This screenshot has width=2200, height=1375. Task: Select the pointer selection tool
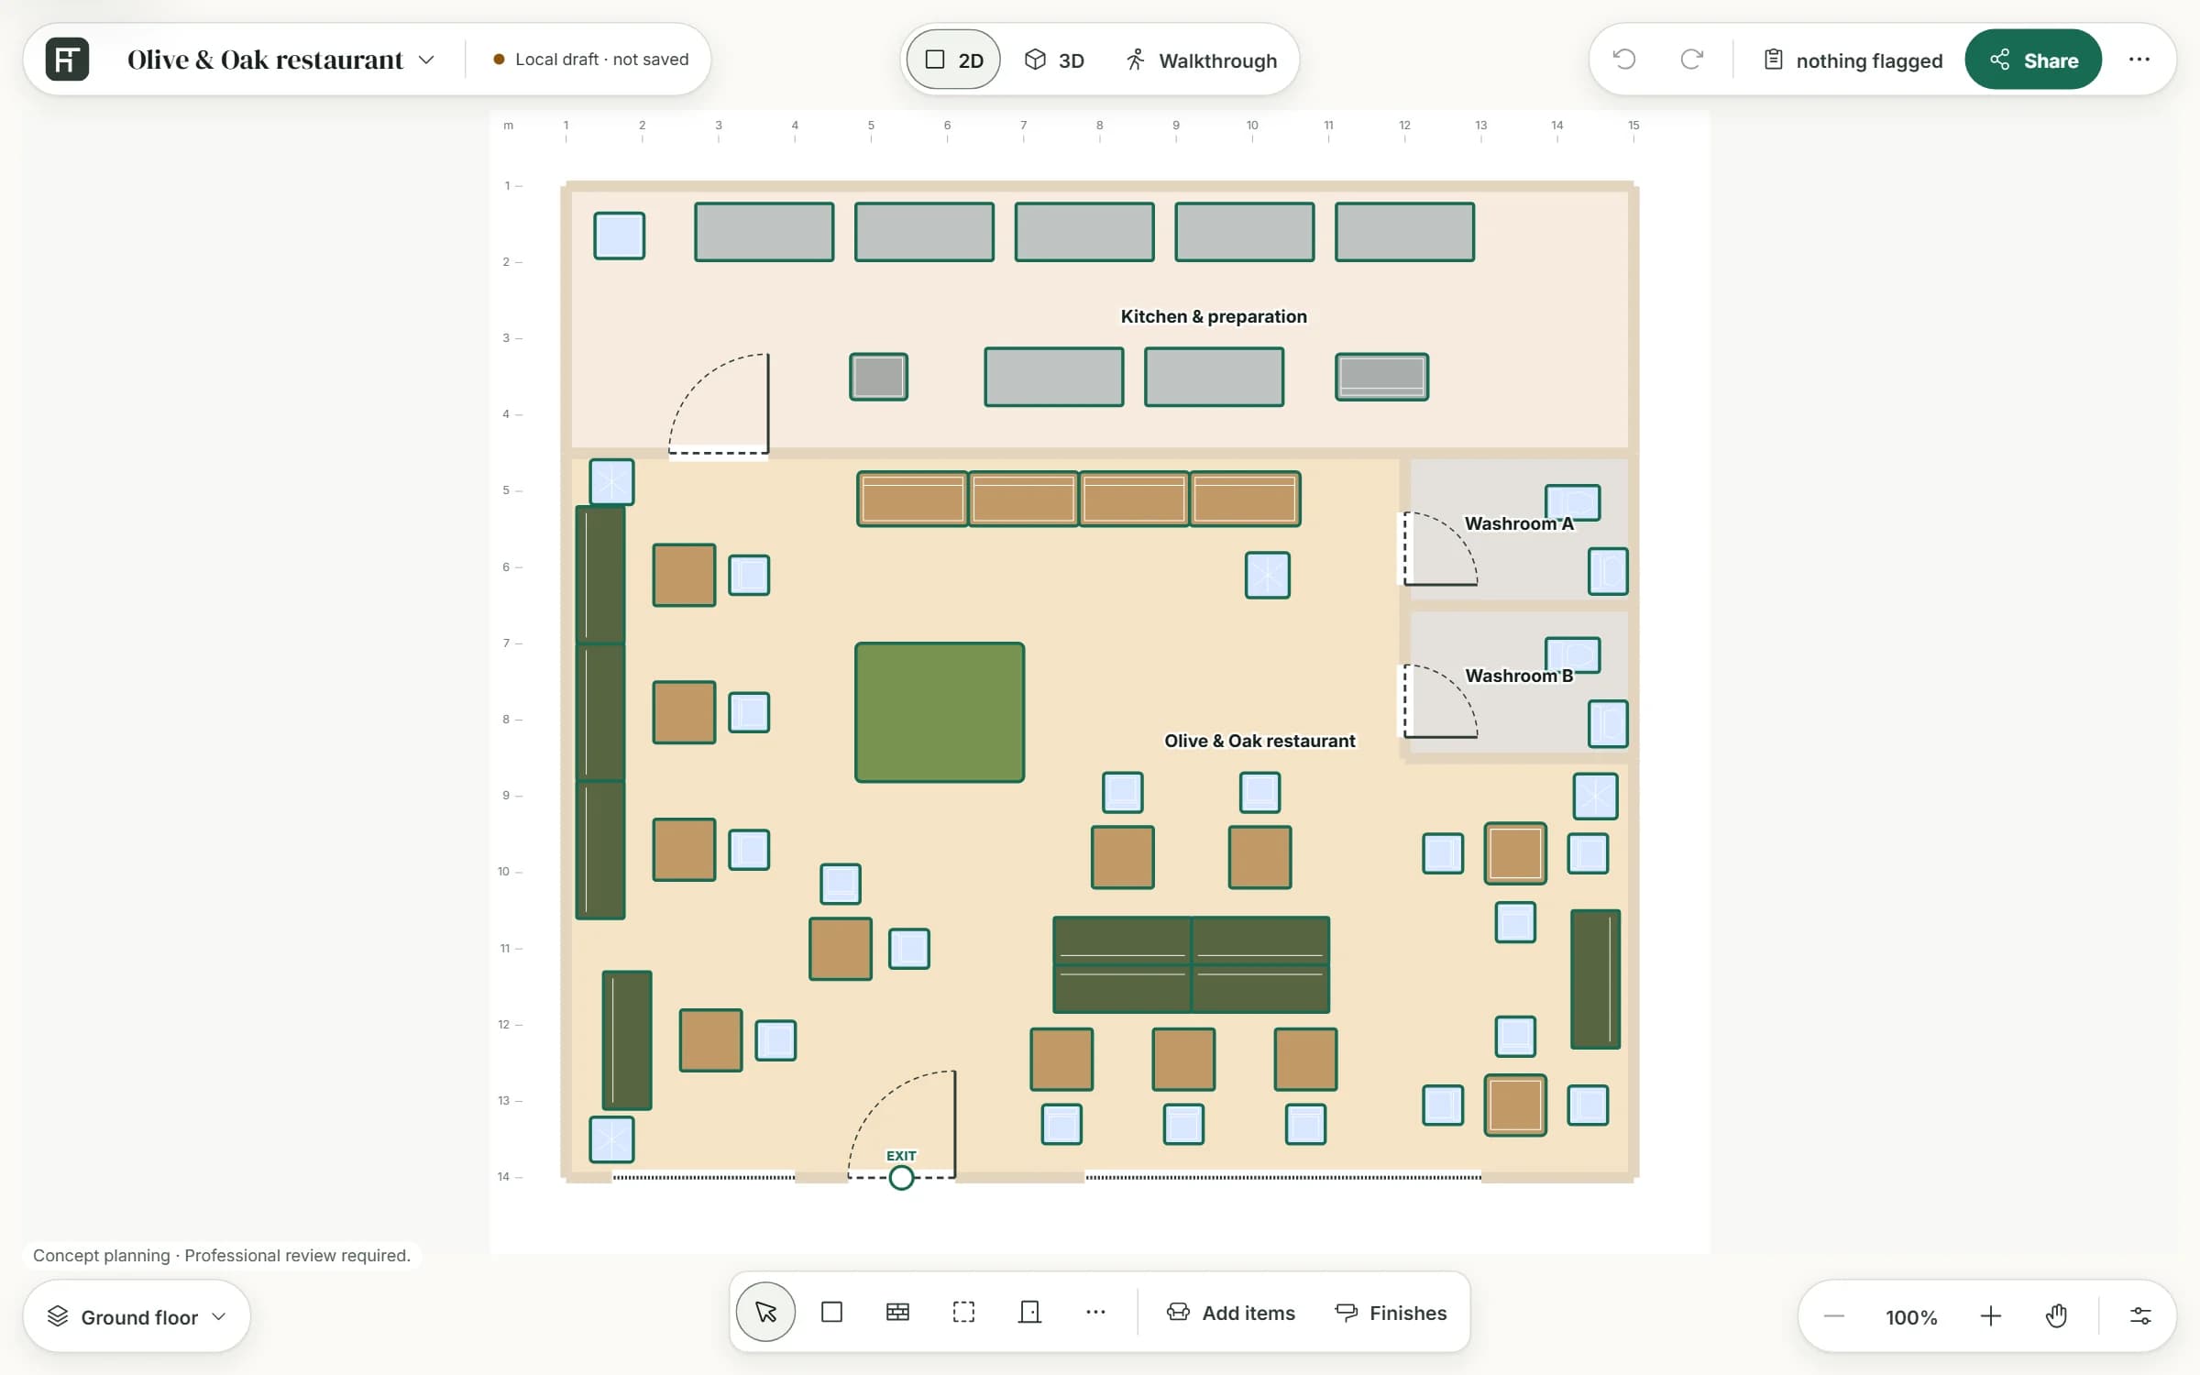coord(765,1312)
